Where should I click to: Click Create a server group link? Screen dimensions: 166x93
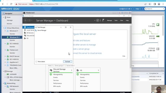pyautogui.click(x=81, y=49)
